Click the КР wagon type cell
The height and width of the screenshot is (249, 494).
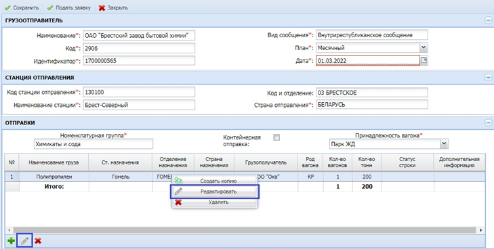point(310,177)
